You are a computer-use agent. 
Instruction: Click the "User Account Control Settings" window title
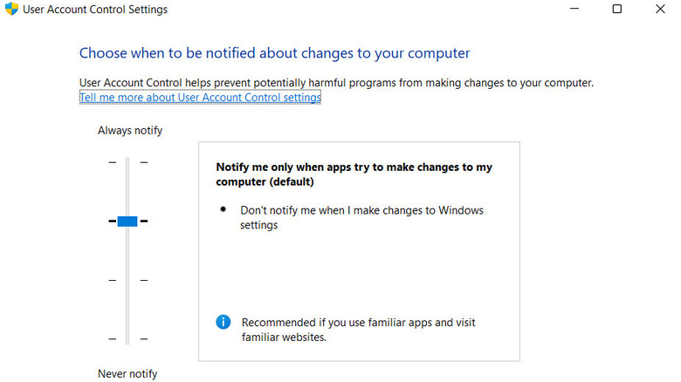(x=94, y=10)
